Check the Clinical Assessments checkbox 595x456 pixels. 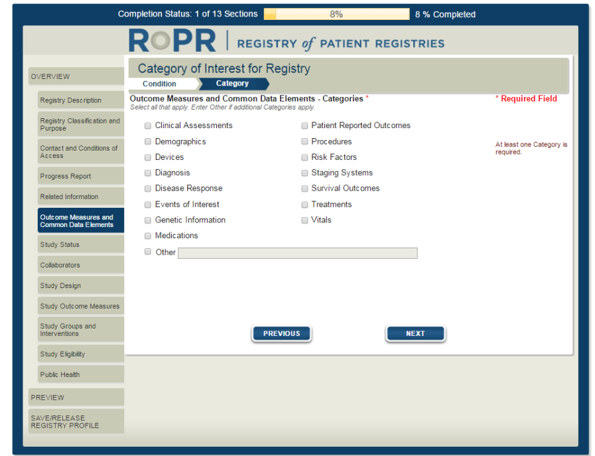pos(148,125)
